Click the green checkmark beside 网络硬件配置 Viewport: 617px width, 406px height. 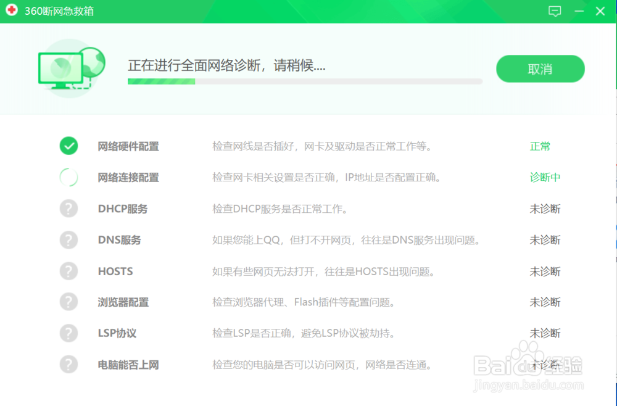pyautogui.click(x=68, y=146)
